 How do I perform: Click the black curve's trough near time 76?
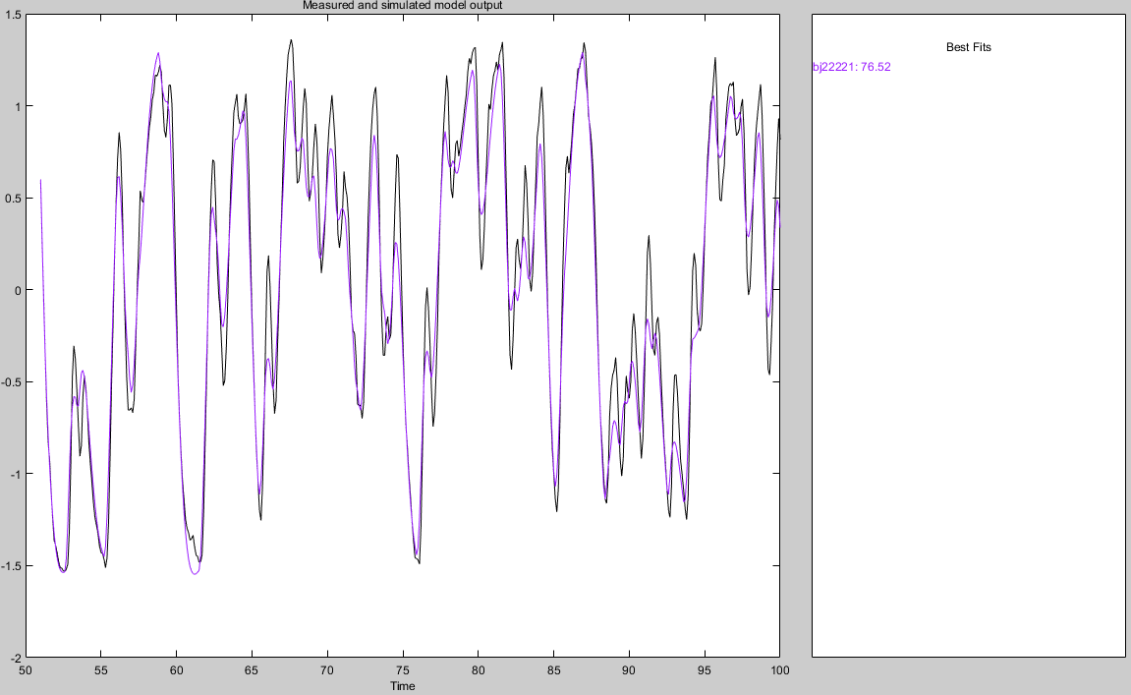[x=419, y=563]
